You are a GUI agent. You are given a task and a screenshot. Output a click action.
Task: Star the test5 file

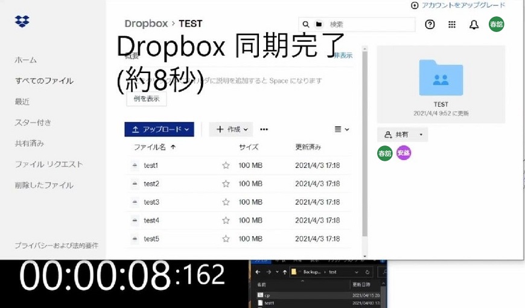(x=226, y=239)
